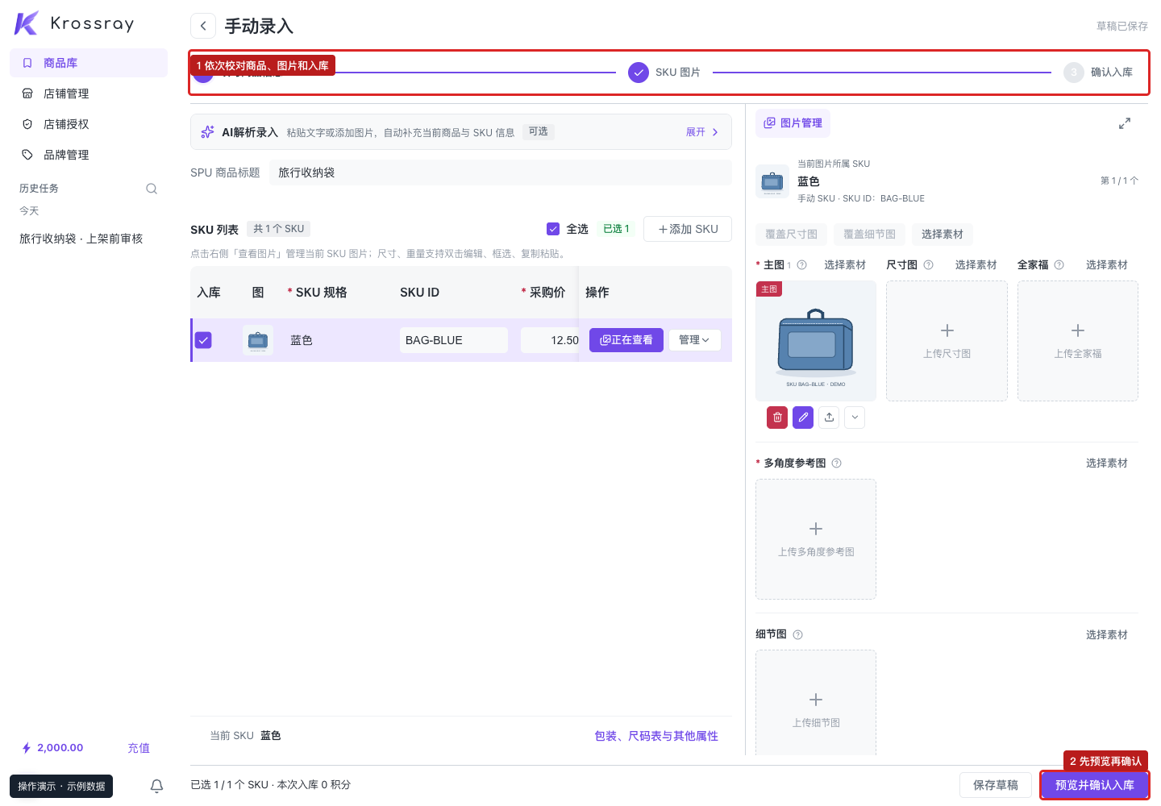Click the 预览并确认入库 button

(x=1095, y=785)
